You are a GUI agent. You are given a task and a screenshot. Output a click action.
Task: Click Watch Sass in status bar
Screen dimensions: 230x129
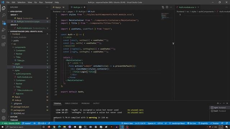point(127,123)
